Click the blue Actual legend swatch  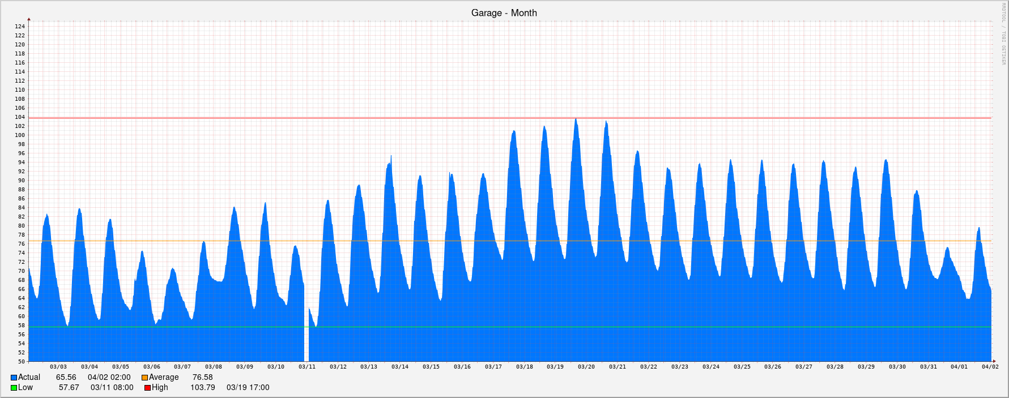14,378
